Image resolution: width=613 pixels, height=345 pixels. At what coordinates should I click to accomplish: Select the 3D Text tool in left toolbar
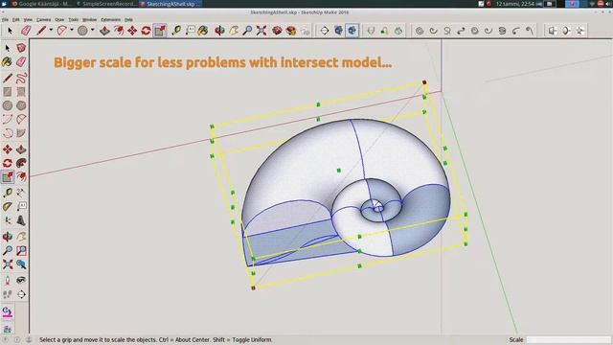21,220
